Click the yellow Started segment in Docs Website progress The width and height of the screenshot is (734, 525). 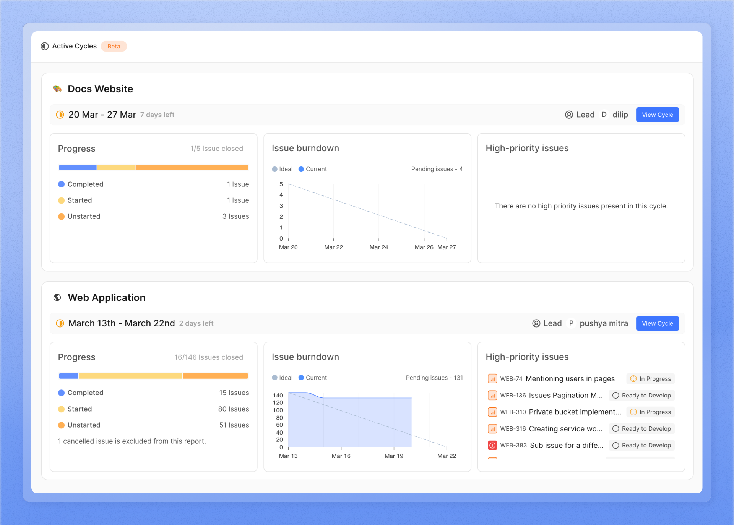[116, 168]
